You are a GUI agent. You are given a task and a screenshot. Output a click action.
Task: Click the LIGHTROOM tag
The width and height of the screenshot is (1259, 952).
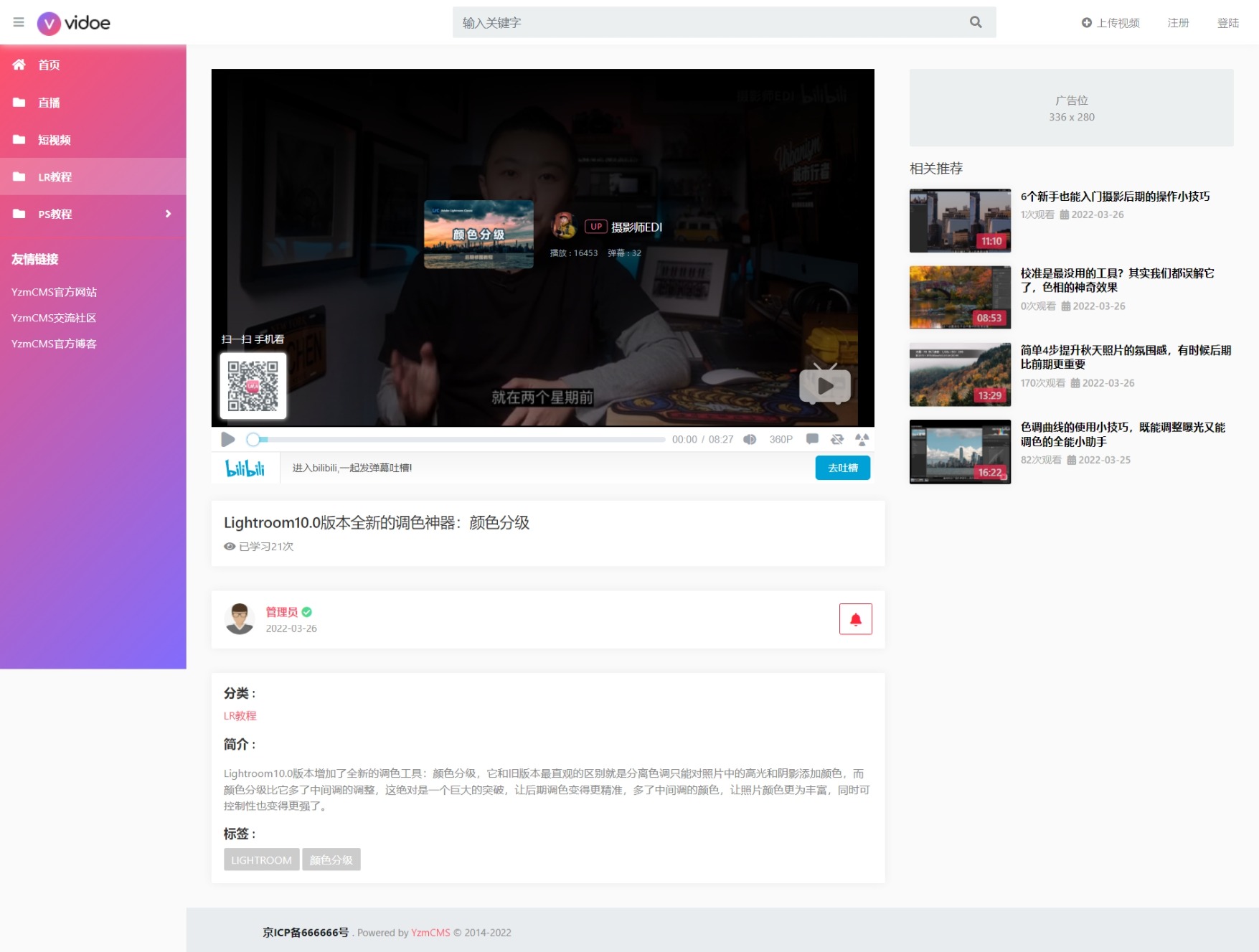[x=261, y=859]
